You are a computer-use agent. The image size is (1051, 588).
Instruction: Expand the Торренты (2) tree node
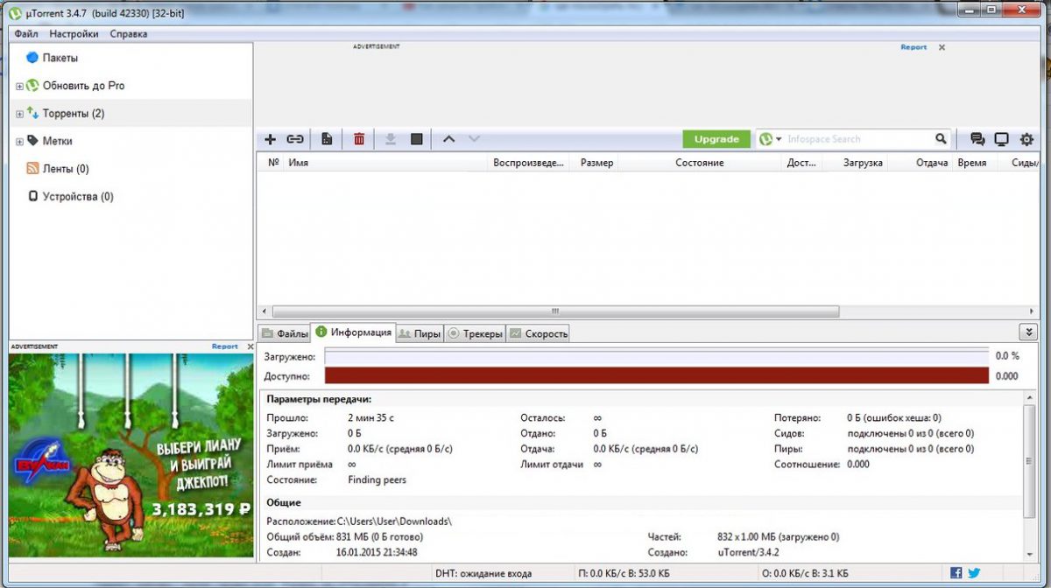[19, 114]
